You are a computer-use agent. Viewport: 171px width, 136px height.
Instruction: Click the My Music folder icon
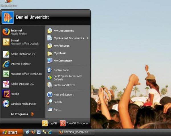[x=50, y=53]
